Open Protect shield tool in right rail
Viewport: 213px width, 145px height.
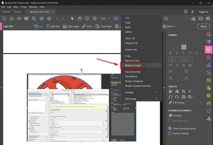(209, 111)
